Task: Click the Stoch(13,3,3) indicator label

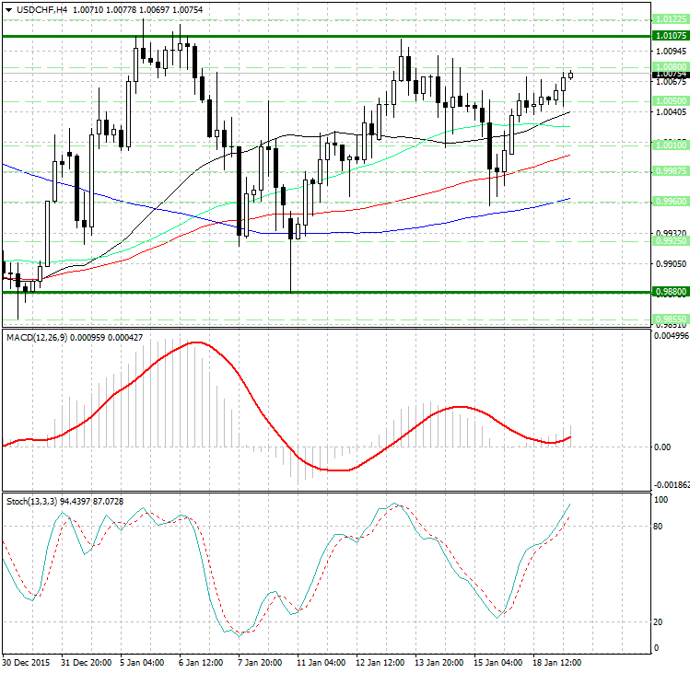Action: [33, 501]
